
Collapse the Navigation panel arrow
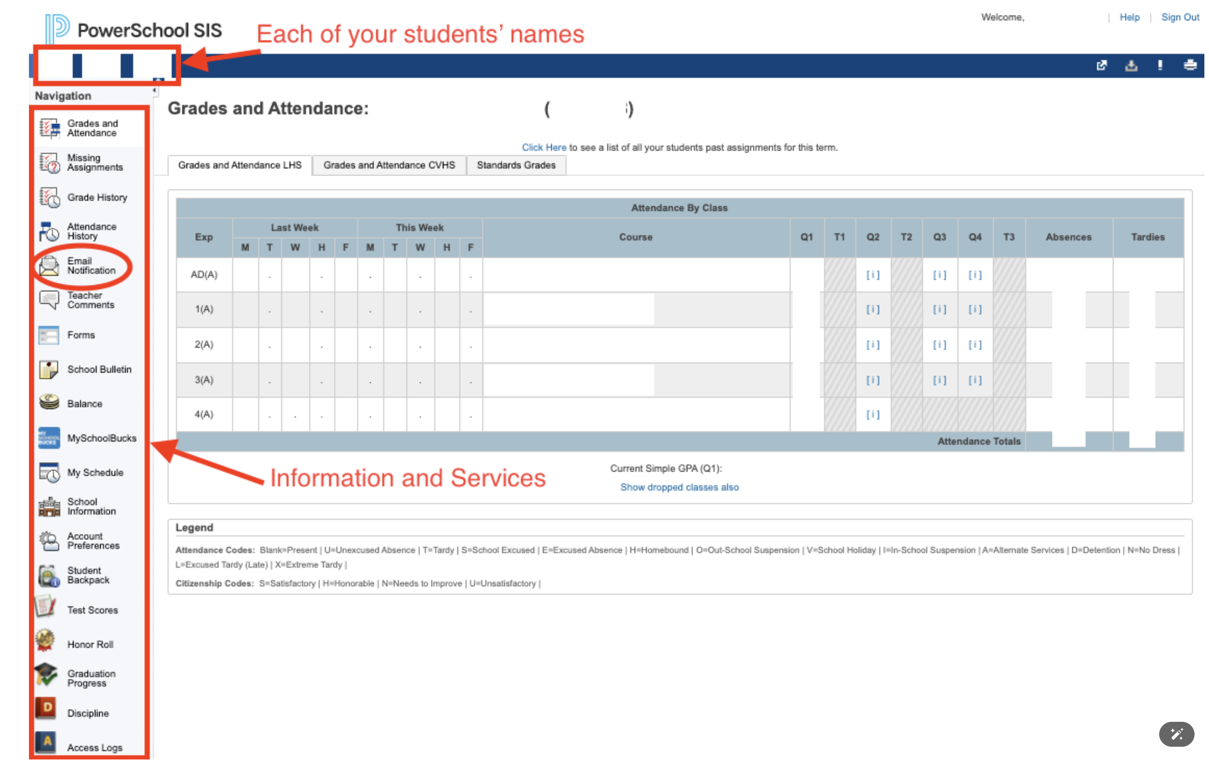pos(155,91)
